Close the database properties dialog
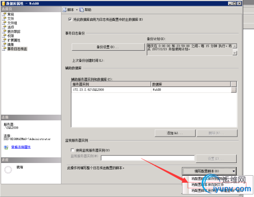This screenshot has width=254, height=197. click(x=239, y=3)
